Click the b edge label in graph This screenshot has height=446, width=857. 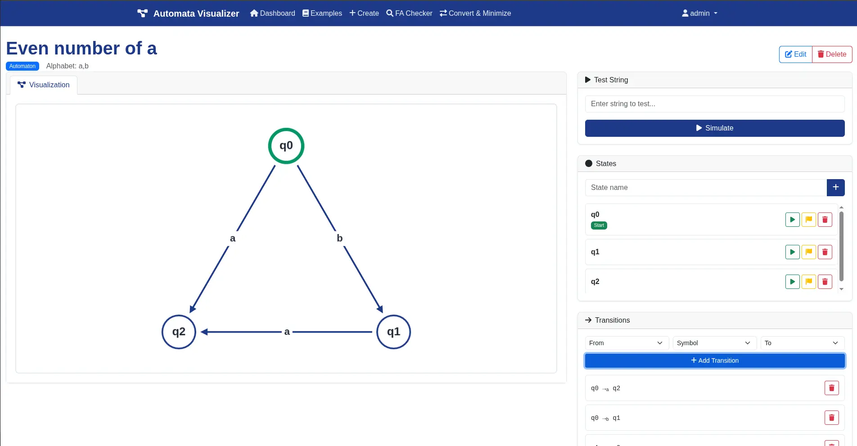[340, 238]
